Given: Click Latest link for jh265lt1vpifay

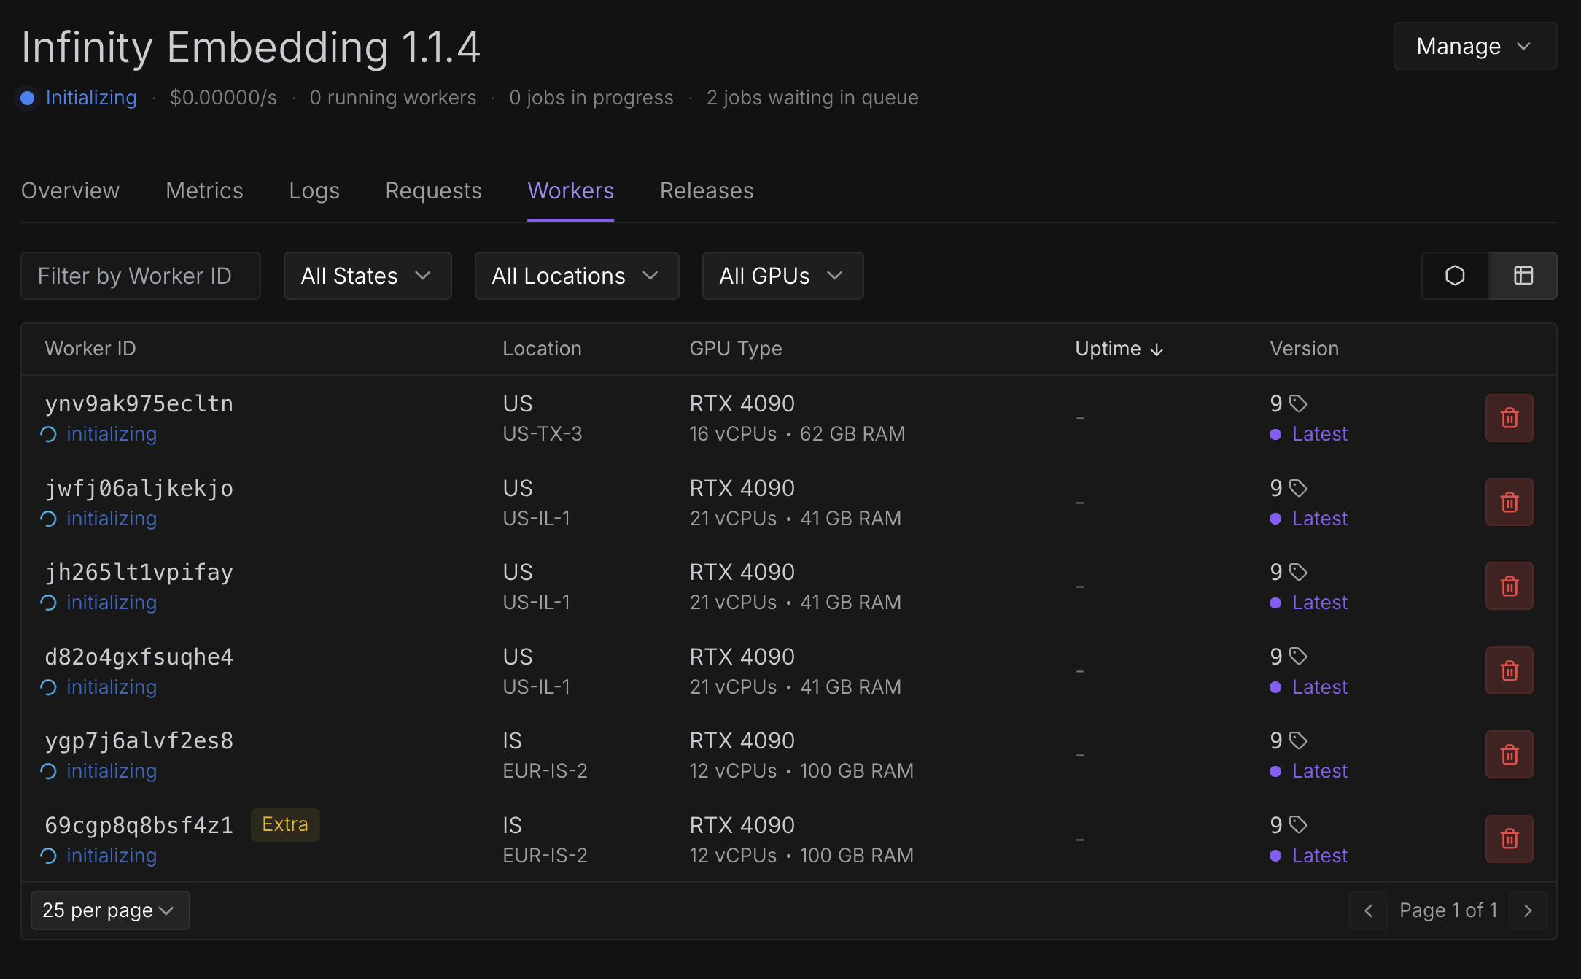Looking at the screenshot, I should (x=1319, y=603).
